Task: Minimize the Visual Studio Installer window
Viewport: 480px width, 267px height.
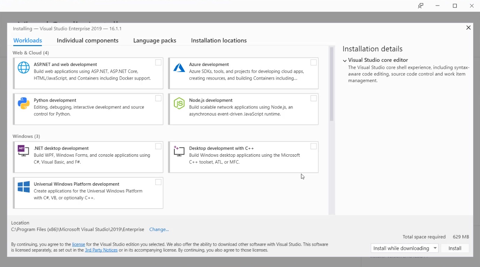Action: tap(438, 6)
